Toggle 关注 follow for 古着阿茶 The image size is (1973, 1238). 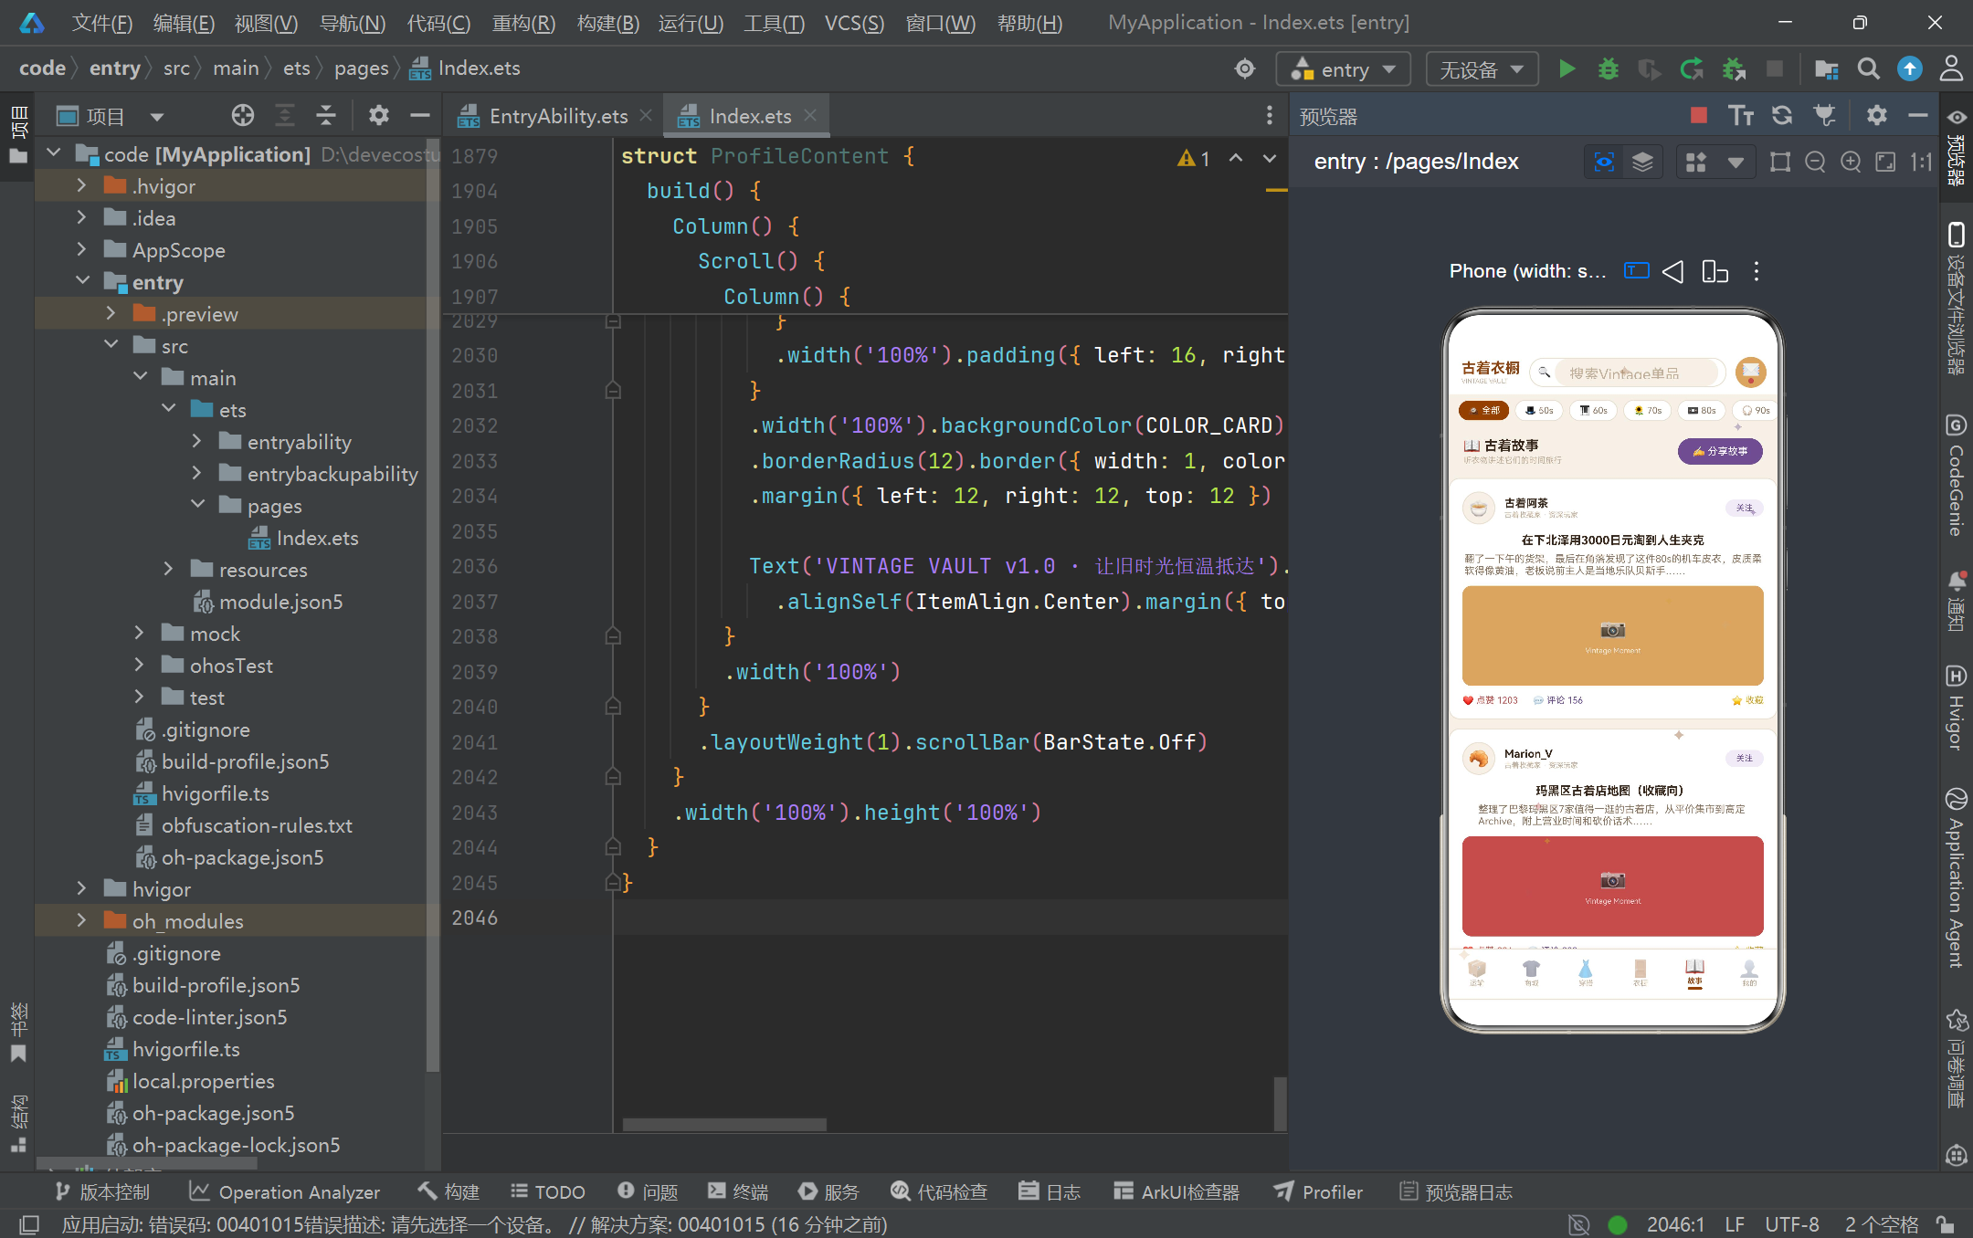[1745, 509]
